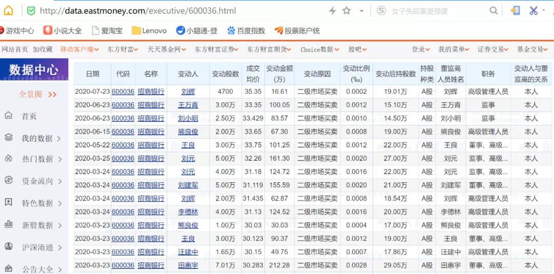The image size is (554, 274).
Task: Open 王万青 name link
Action: tap(188, 105)
